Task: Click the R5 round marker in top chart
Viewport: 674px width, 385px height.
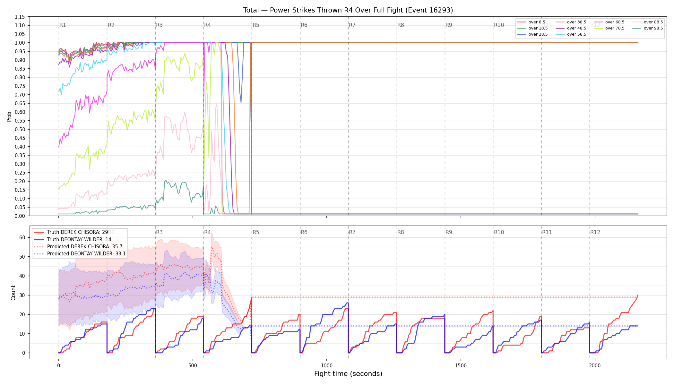Action: pyautogui.click(x=256, y=25)
